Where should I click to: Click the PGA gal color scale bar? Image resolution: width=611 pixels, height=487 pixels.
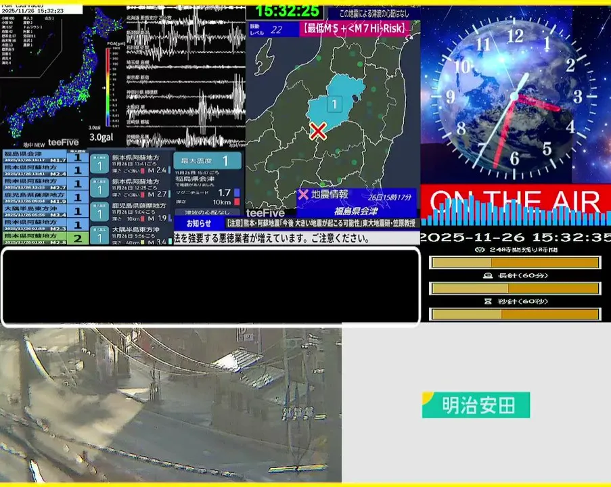point(108,87)
